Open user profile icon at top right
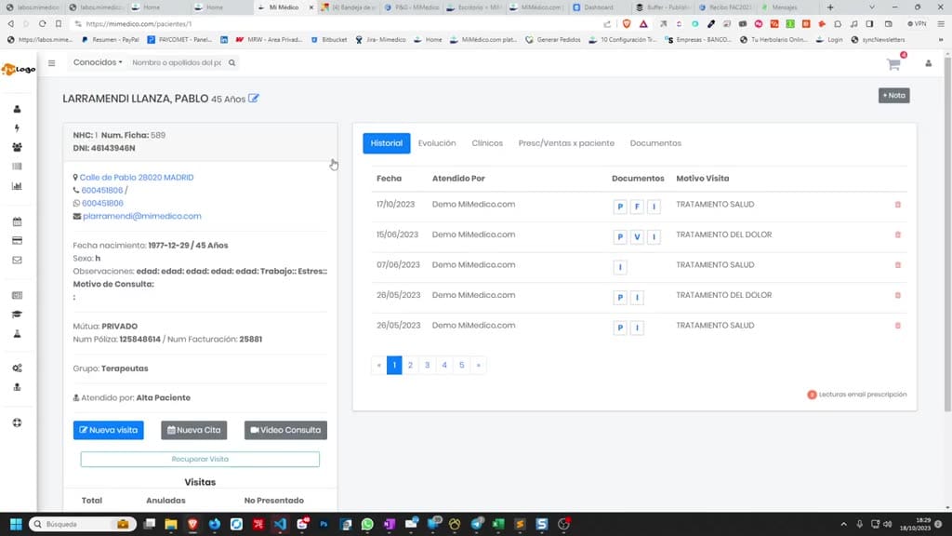Screen dimensions: 952x536 click(x=929, y=63)
